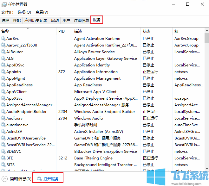209x186 pixels.
Task: Switch to the 性能 tab
Action: coord(17,20)
